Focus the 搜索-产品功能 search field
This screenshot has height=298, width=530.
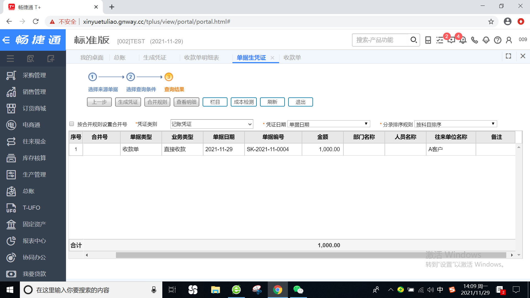coord(381,40)
